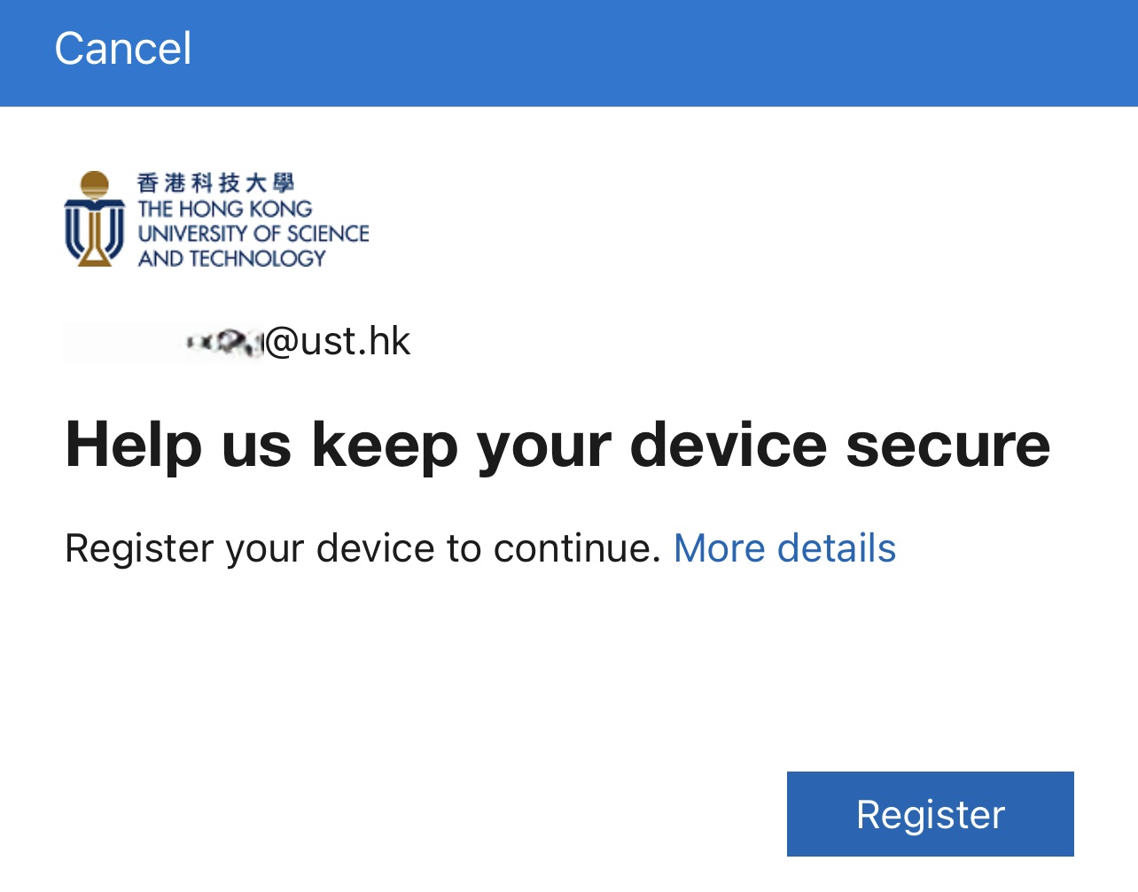Click the "Help us keep your device secure" heading

point(557,445)
